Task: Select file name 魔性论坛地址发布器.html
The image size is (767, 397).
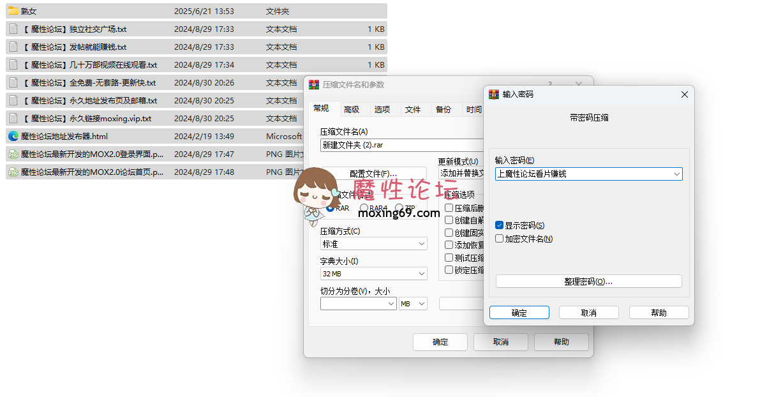Action: pos(64,137)
